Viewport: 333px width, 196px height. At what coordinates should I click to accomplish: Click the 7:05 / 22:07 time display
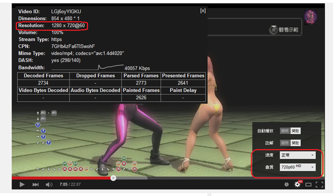(x=70, y=184)
